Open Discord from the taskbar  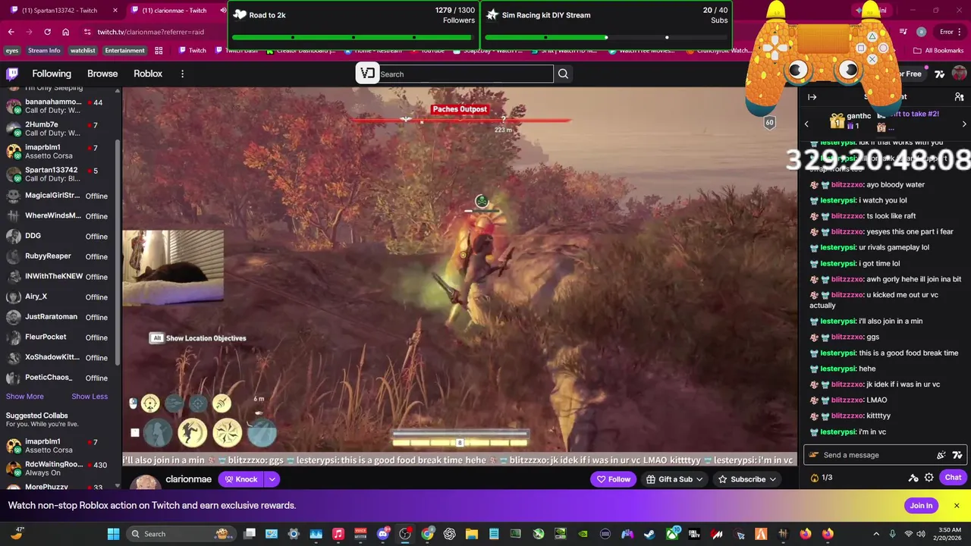tap(383, 534)
